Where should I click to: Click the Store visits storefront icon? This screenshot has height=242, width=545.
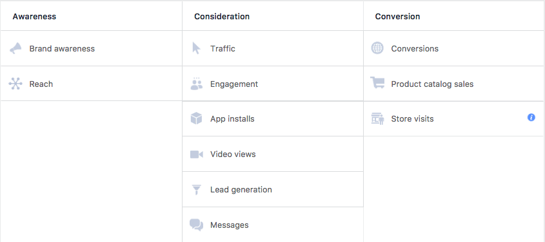377,118
